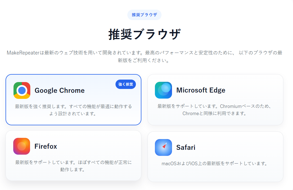Select the Microsoft Edge recommendation card
Viewport: 293px width, 190px height.
216,100
